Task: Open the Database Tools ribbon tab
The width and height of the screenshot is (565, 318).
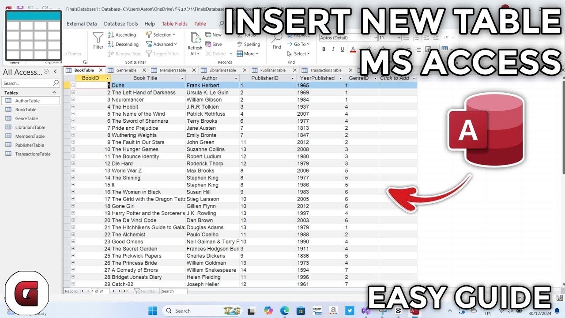Action: (121, 24)
